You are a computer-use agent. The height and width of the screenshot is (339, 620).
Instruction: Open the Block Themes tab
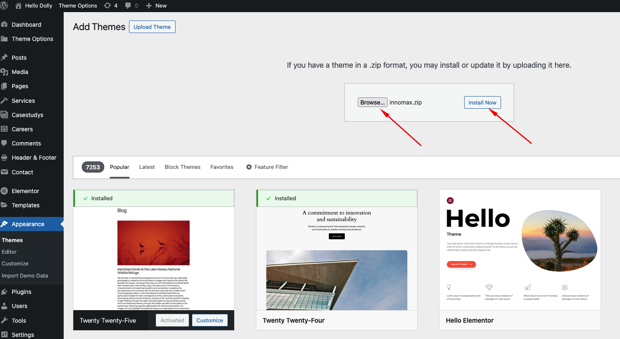click(182, 167)
